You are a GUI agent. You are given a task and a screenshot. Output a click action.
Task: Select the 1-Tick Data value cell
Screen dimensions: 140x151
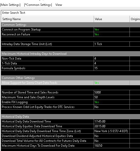click(x=112, y=63)
